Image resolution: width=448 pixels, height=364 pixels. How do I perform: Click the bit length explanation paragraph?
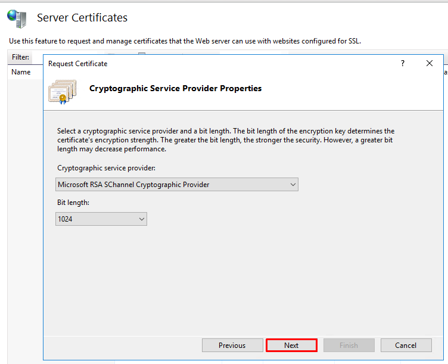226,140
